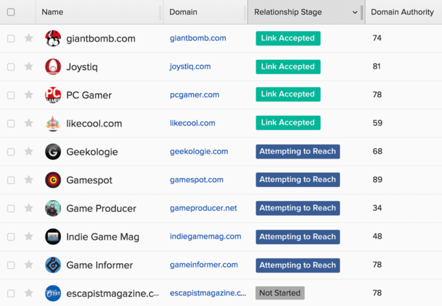
Task: Click Attempting to Reach badge for Gamespot
Action: pyautogui.click(x=297, y=180)
